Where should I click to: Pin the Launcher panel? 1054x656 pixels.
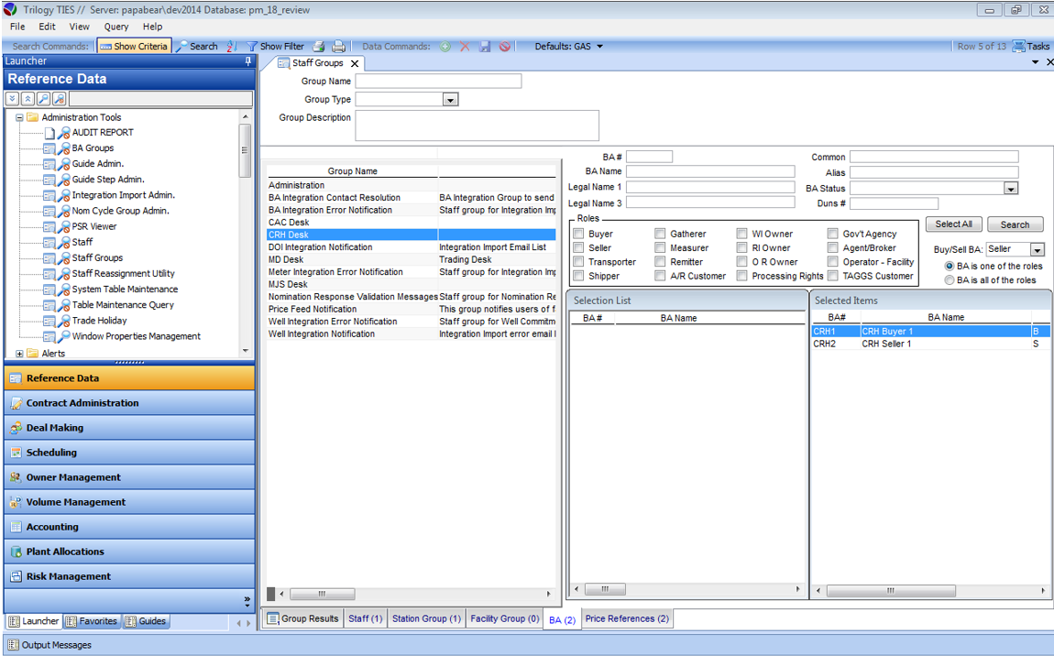pyautogui.click(x=247, y=61)
